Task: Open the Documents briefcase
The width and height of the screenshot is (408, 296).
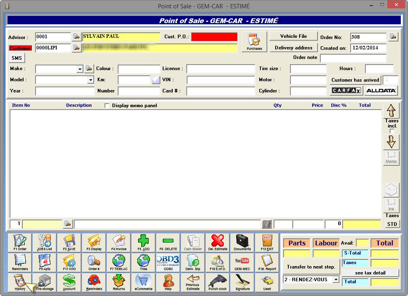Action: click(242, 243)
